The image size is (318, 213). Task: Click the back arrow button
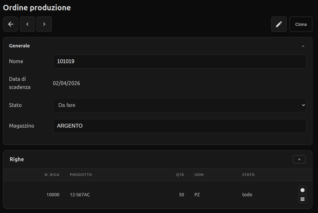(x=11, y=24)
